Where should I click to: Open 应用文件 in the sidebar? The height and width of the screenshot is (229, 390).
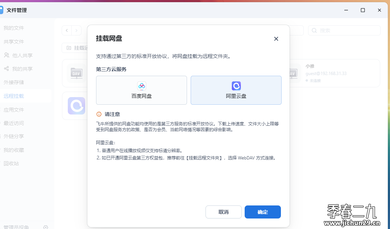point(14,110)
